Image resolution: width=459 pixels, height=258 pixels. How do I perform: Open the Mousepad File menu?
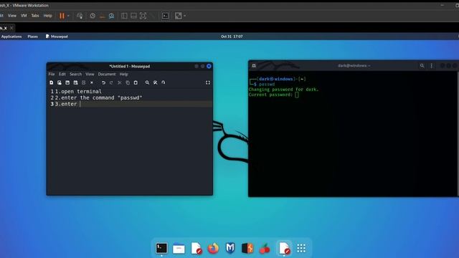pos(52,75)
